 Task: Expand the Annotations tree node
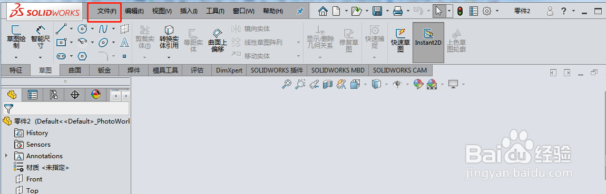pyautogui.click(x=6, y=156)
